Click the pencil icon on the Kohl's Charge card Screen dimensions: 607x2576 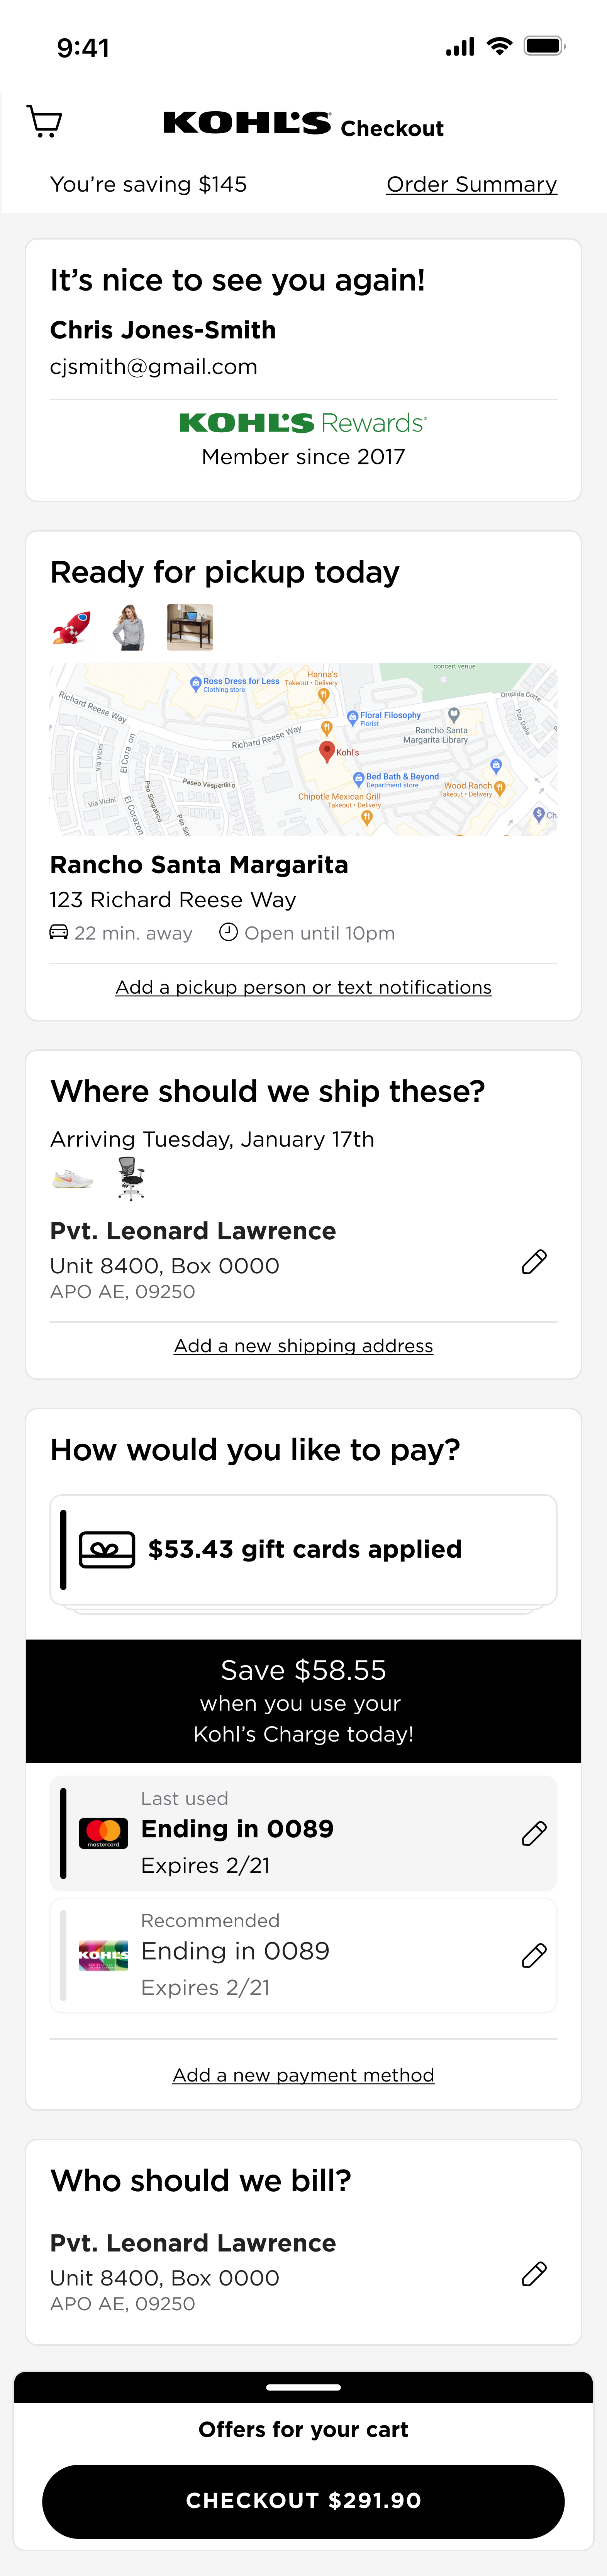(x=534, y=1955)
